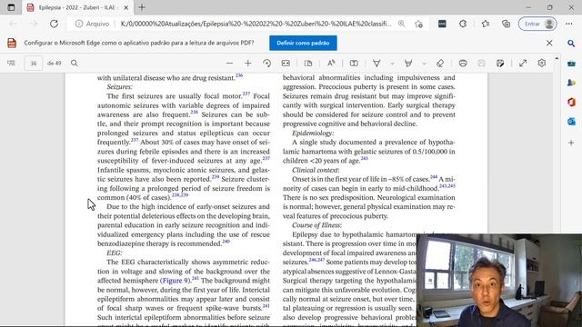
Task: Print the PDF document
Action: [463, 64]
